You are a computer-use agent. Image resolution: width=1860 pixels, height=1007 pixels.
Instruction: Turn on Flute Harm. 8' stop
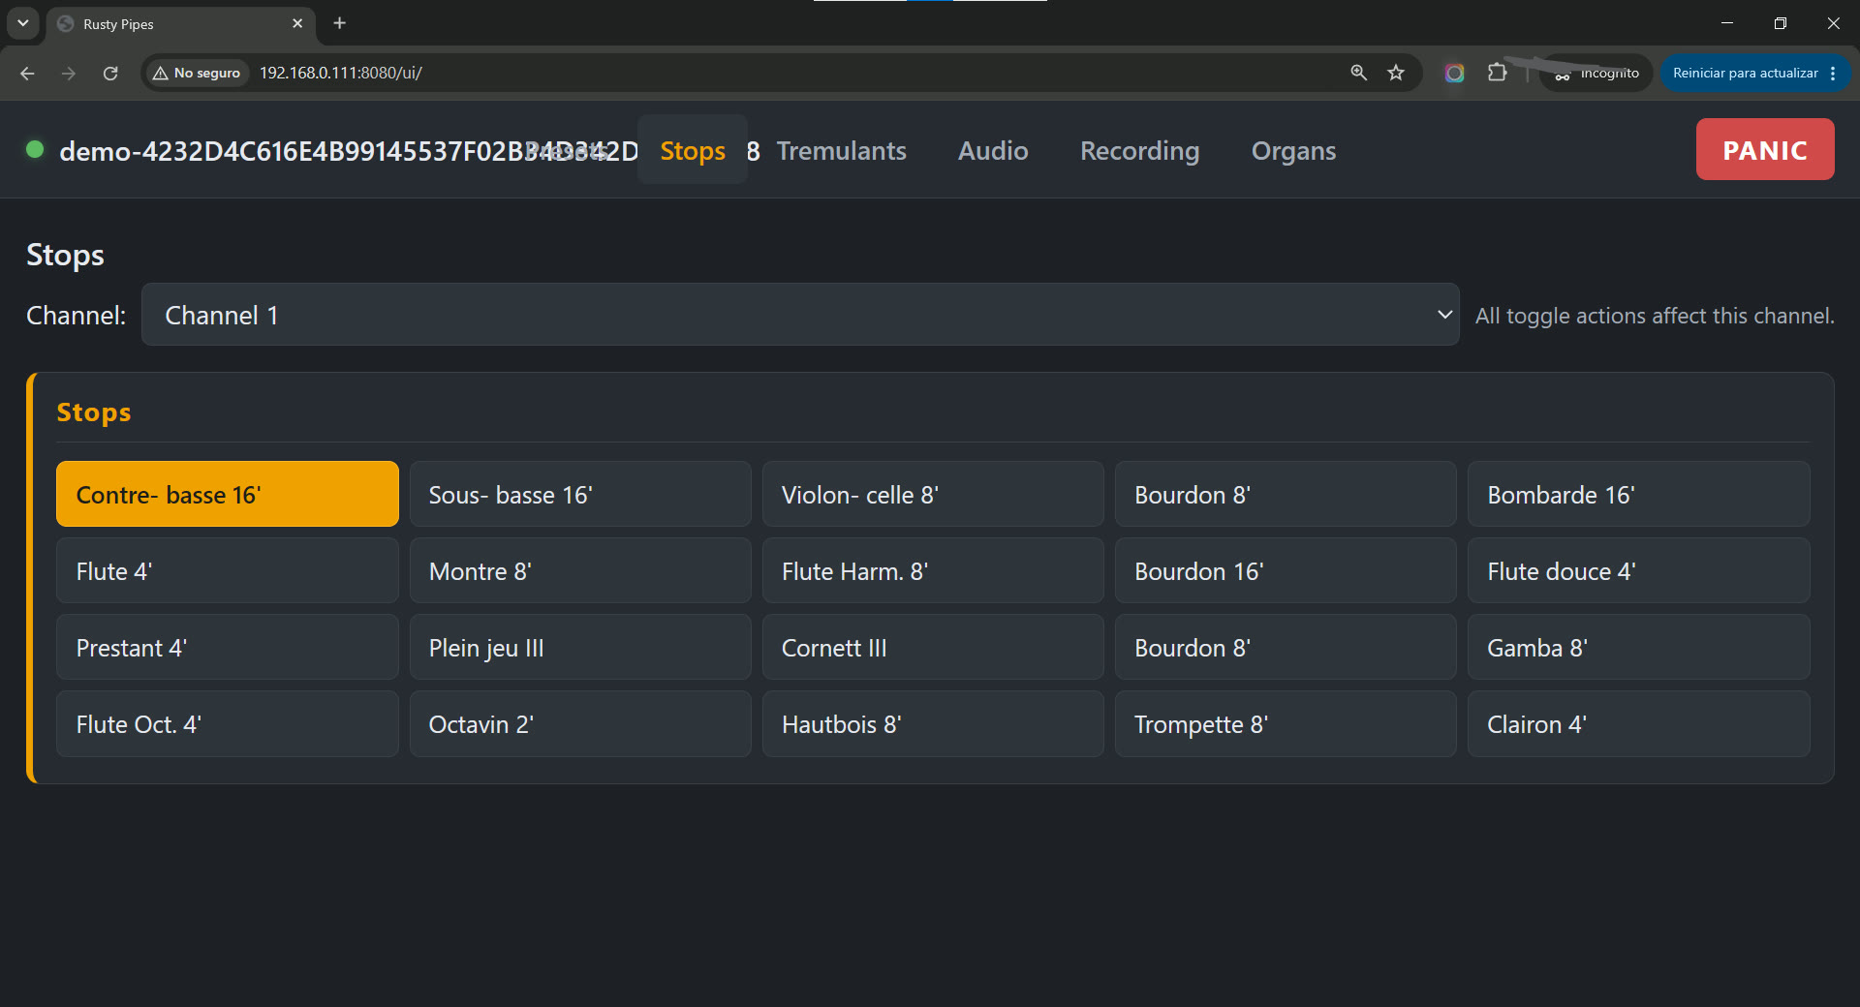click(x=932, y=570)
